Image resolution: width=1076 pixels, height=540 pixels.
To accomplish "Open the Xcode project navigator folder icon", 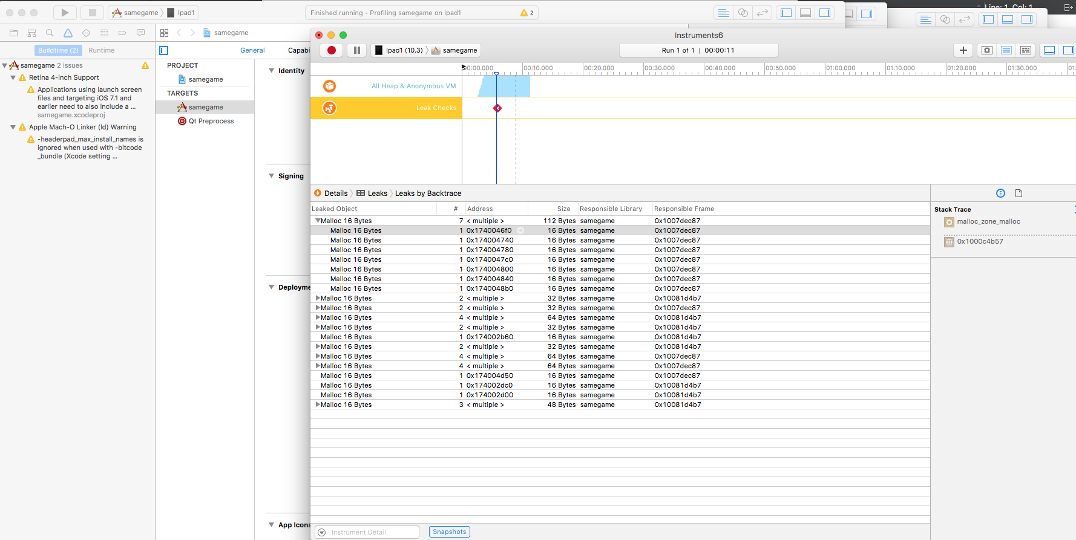I will tap(13, 33).
